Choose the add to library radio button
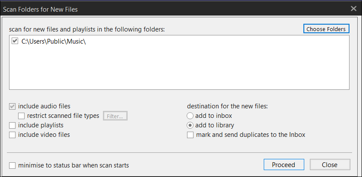Viewport: 362px width, 177px height. click(190, 125)
